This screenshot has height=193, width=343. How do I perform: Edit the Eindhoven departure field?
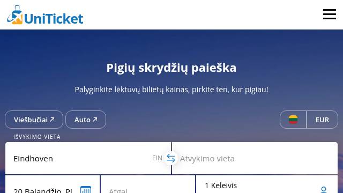pyautogui.click(x=88, y=158)
